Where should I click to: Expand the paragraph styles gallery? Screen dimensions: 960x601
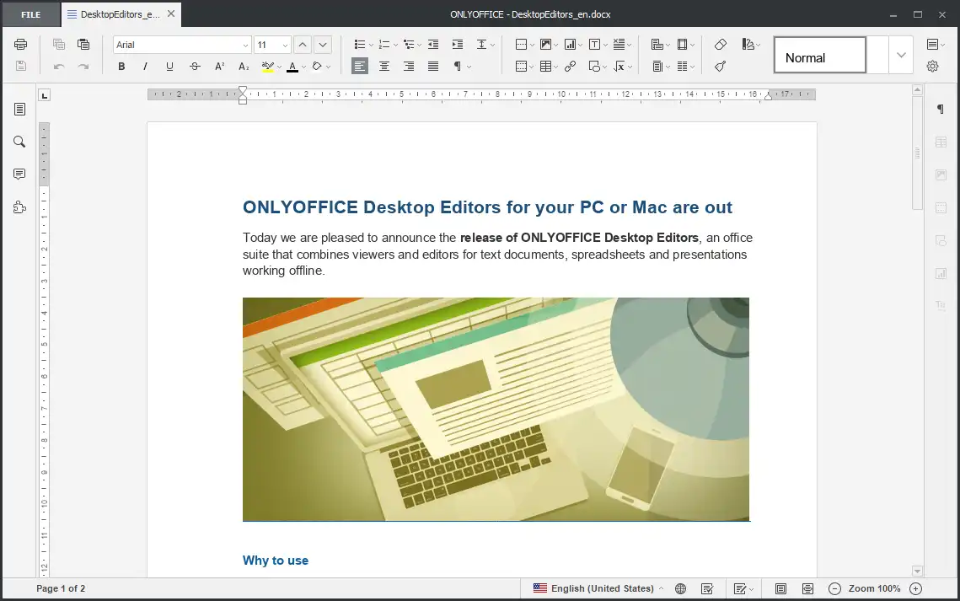[x=901, y=55]
